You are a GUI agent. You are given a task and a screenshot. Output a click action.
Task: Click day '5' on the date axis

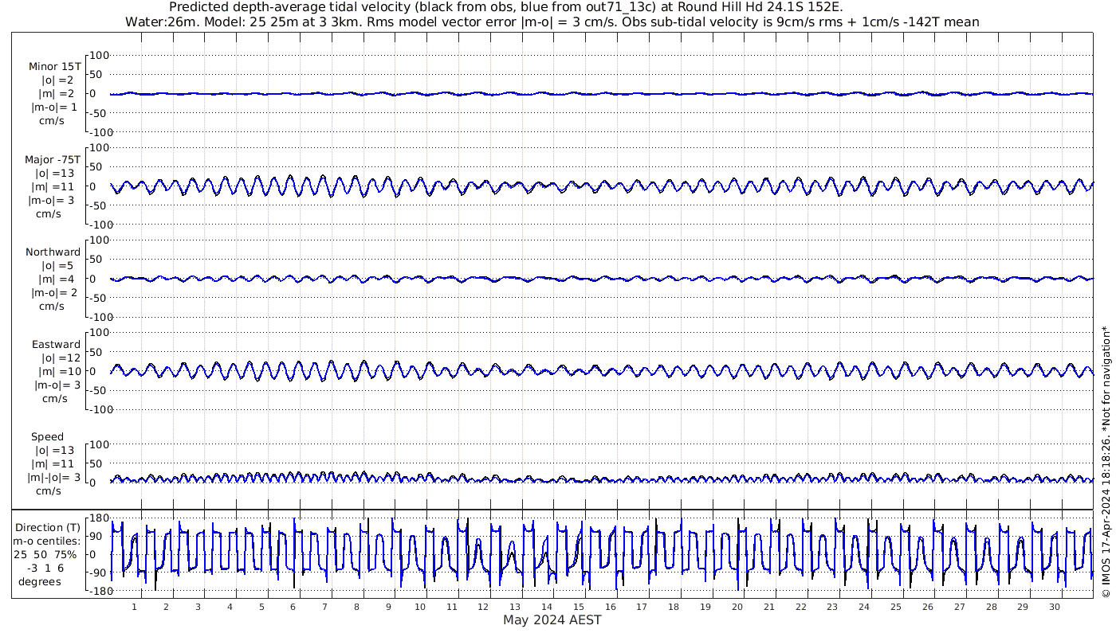pos(261,607)
